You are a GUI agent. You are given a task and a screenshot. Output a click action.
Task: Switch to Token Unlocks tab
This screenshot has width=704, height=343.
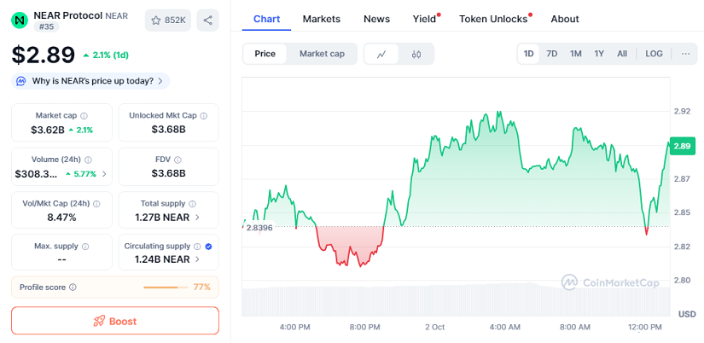point(493,19)
